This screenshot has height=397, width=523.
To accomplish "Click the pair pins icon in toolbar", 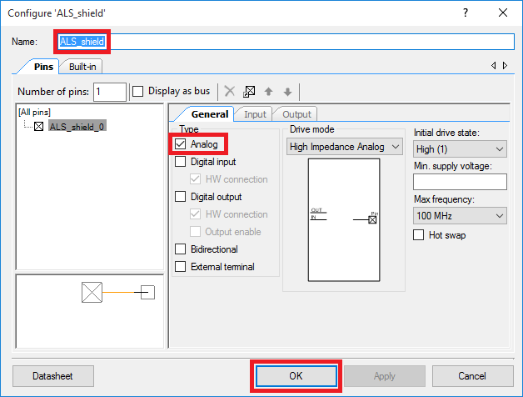I will click(x=249, y=91).
